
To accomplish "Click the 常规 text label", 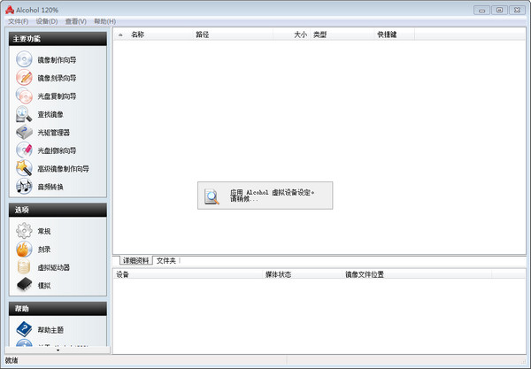I will coord(44,231).
